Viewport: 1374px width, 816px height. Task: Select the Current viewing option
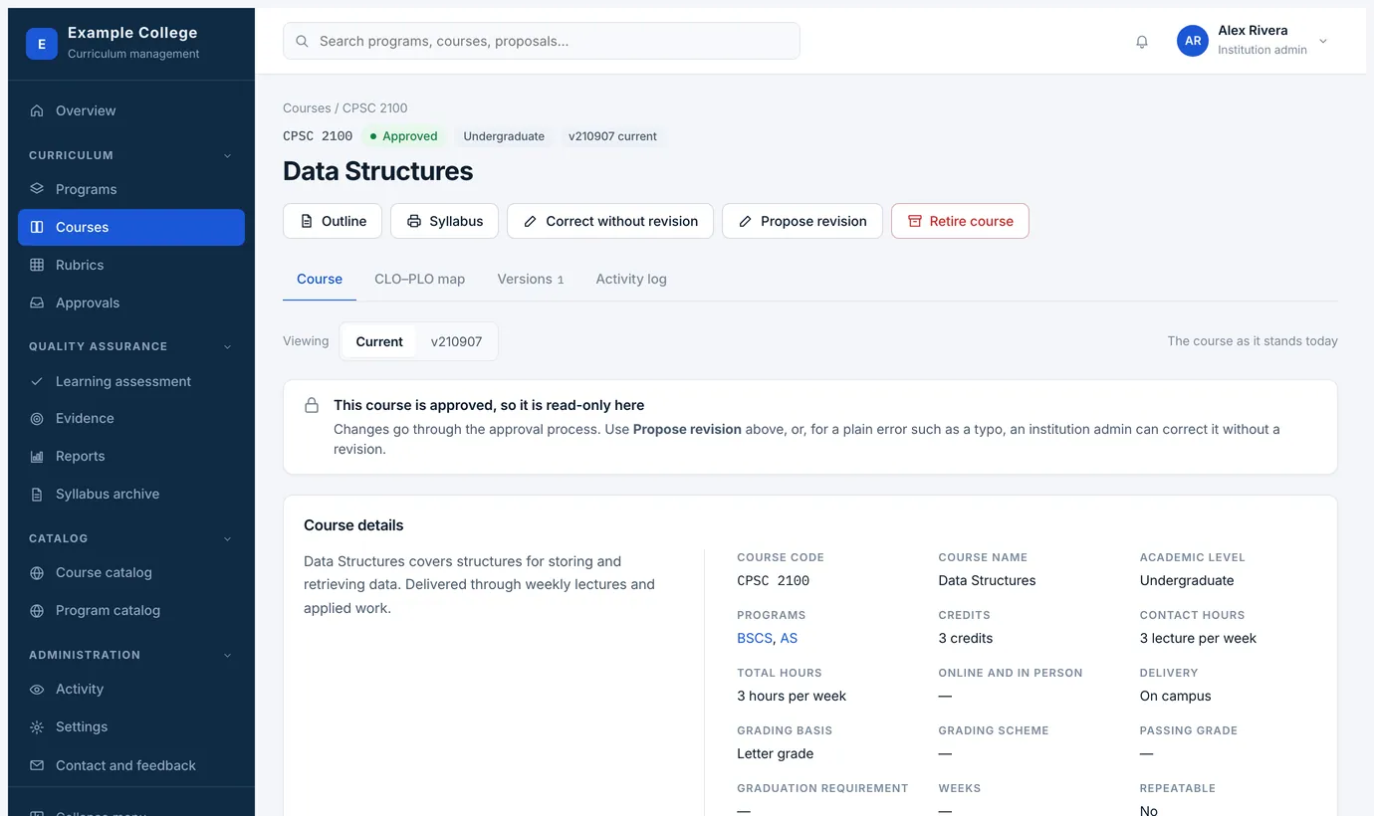pyautogui.click(x=379, y=341)
